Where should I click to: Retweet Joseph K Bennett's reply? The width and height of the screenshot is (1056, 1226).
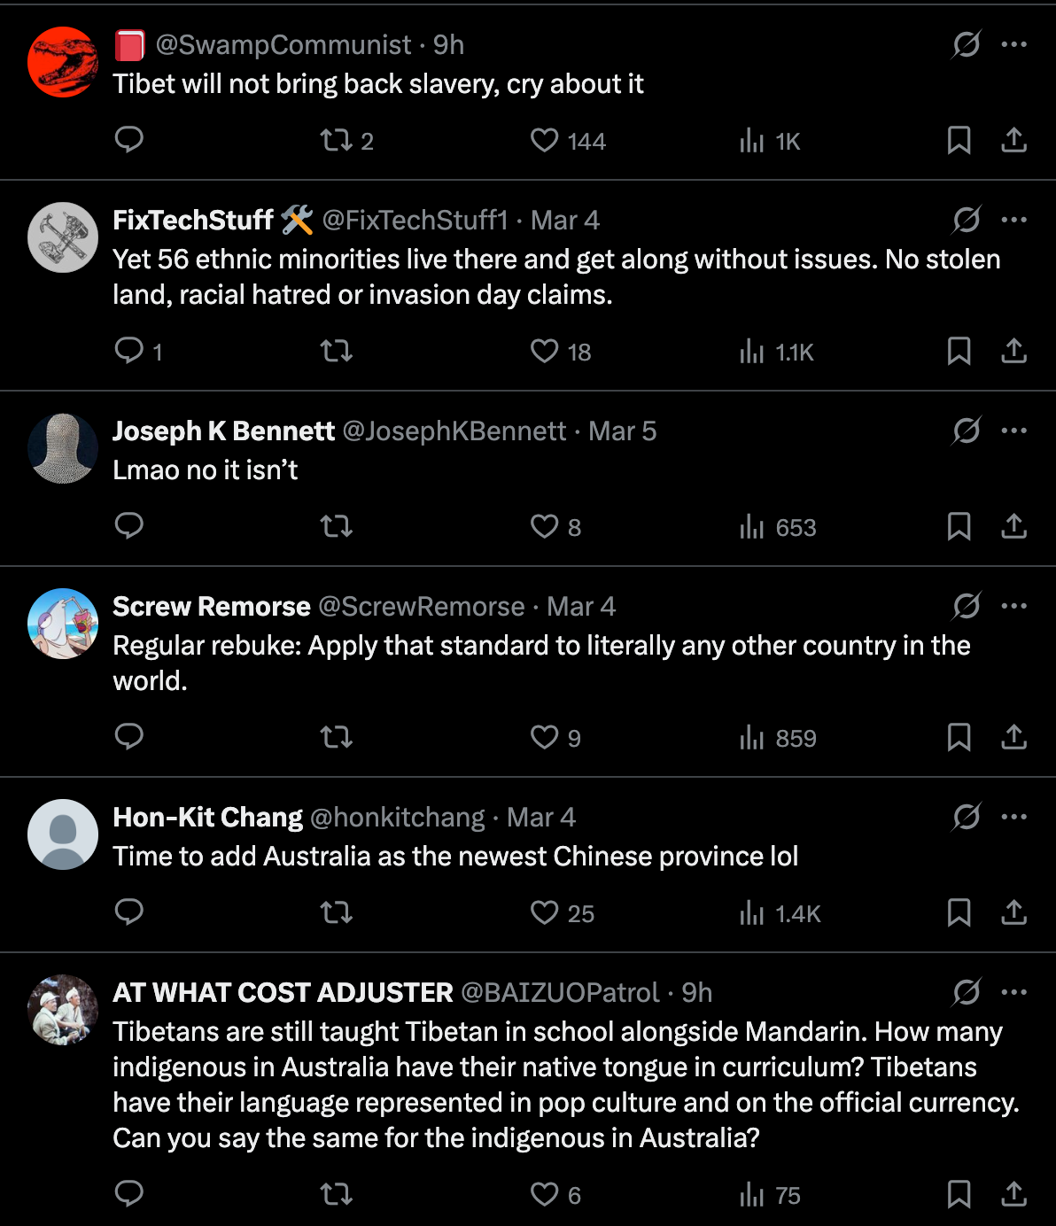click(x=337, y=526)
